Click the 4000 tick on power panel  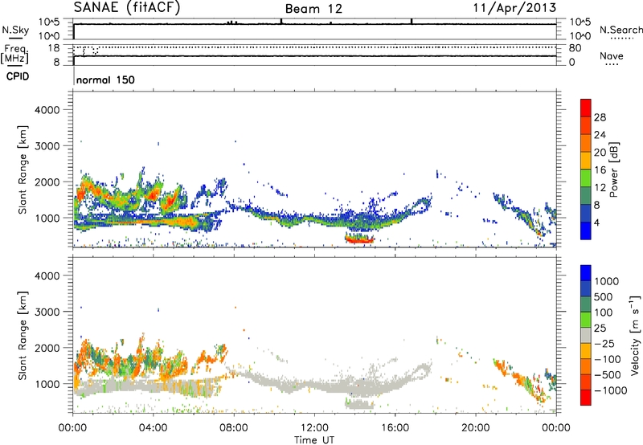point(47,110)
